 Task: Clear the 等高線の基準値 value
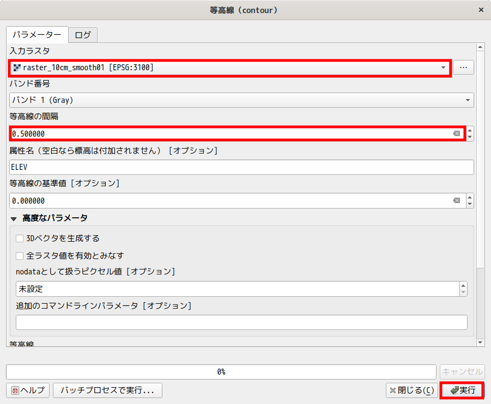(x=457, y=200)
